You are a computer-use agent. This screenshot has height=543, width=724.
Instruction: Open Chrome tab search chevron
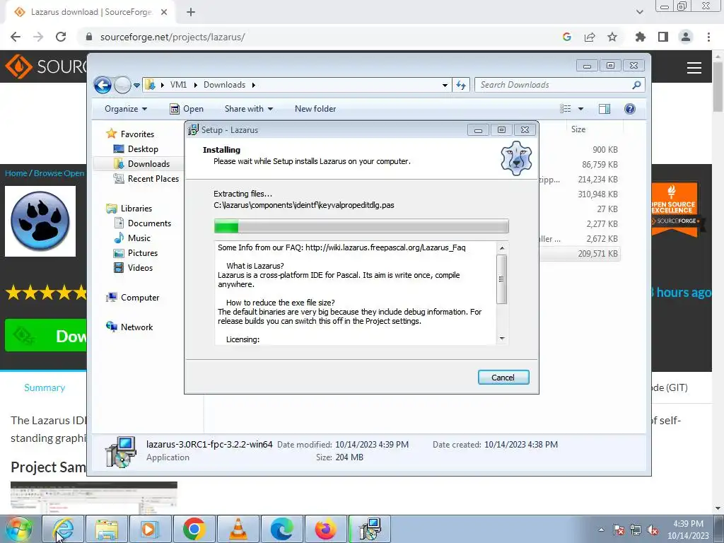pyautogui.click(x=639, y=12)
